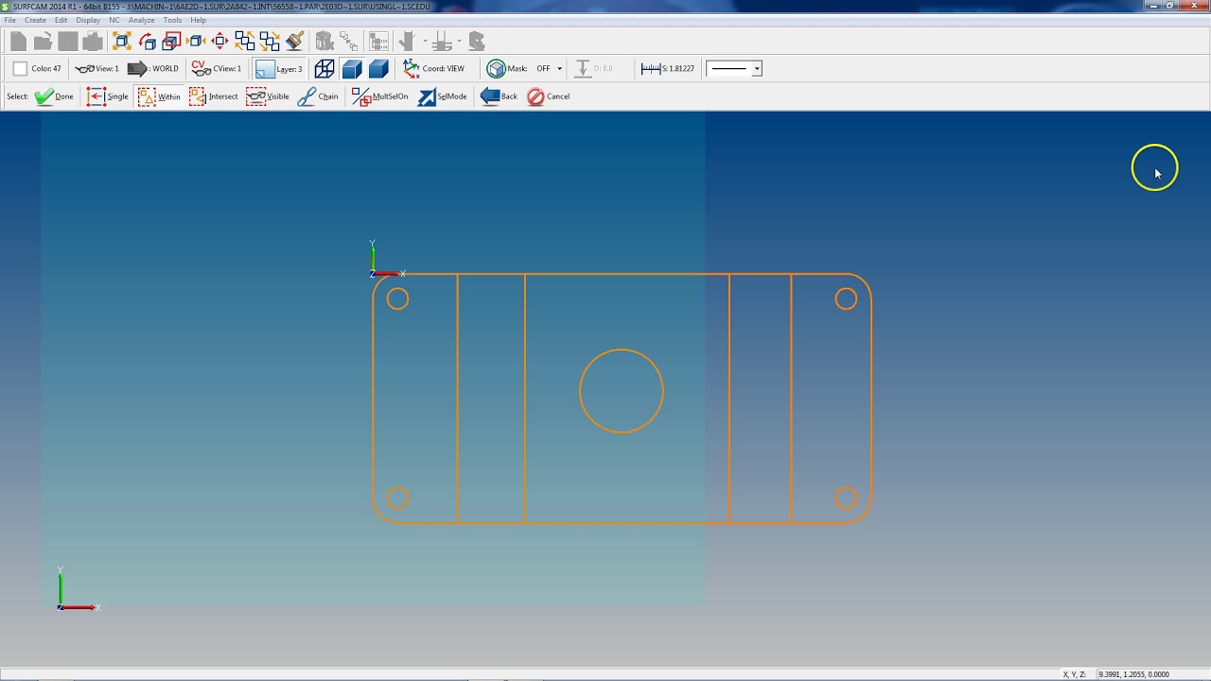Select the Visible selection mode
Screen dimensions: 1211x681
[x=268, y=96]
